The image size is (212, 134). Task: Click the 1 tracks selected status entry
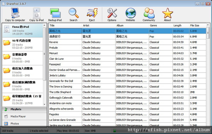39,131
